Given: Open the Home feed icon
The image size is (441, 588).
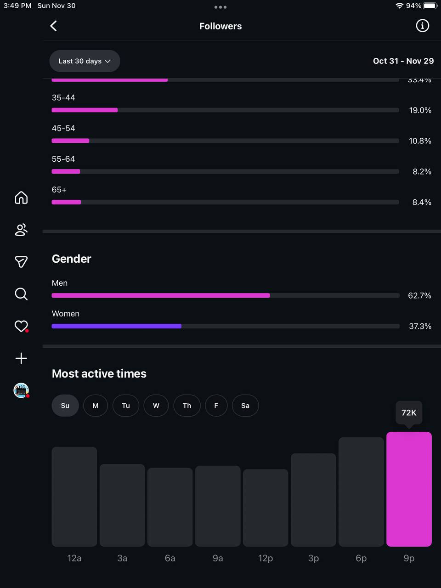Looking at the screenshot, I should click(21, 198).
